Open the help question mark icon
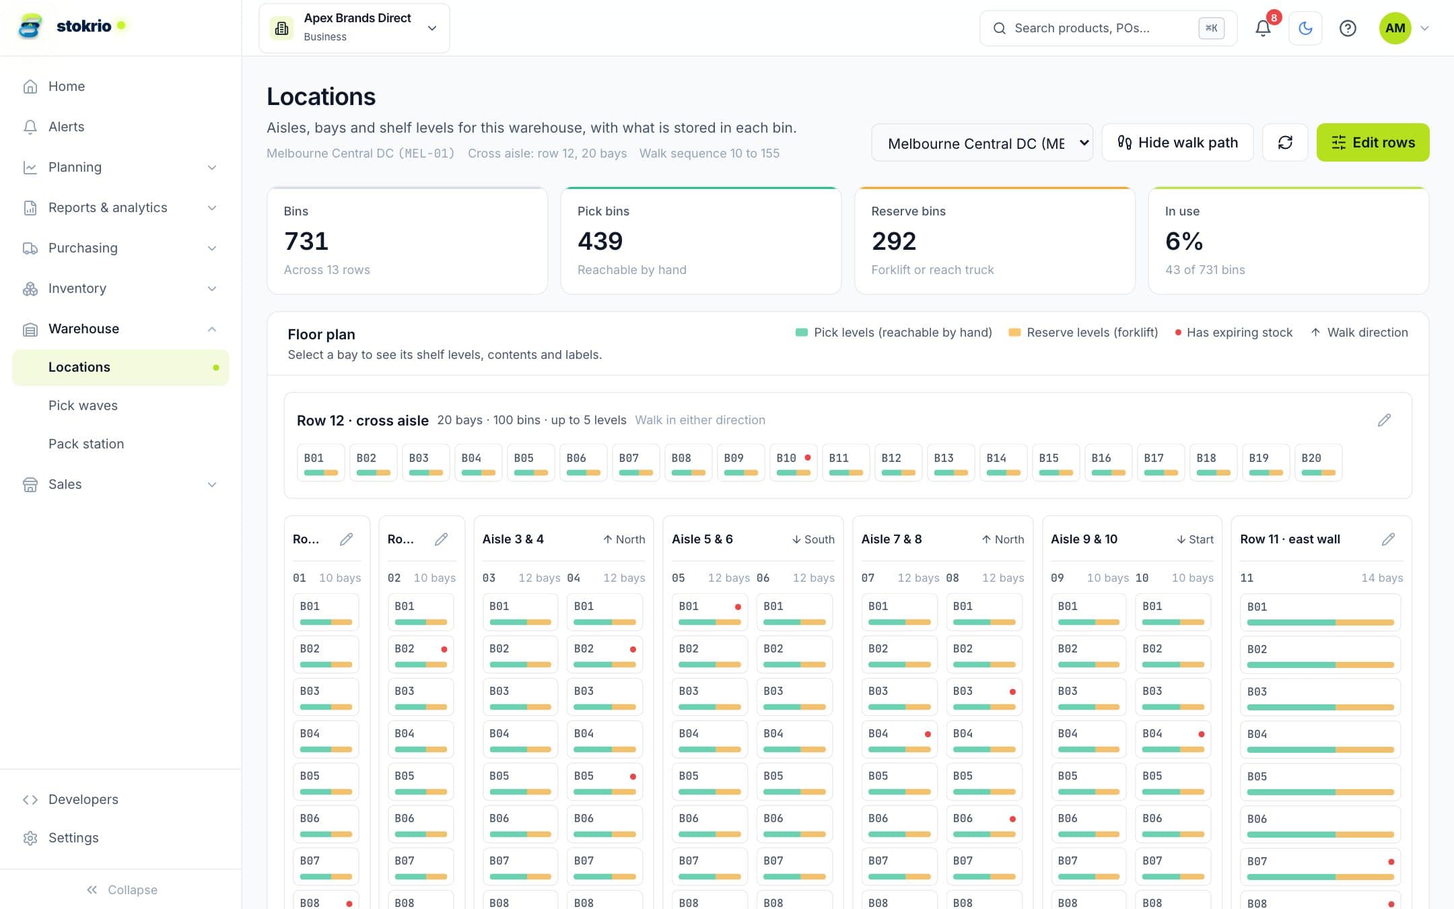This screenshot has height=909, width=1454. pyautogui.click(x=1348, y=28)
